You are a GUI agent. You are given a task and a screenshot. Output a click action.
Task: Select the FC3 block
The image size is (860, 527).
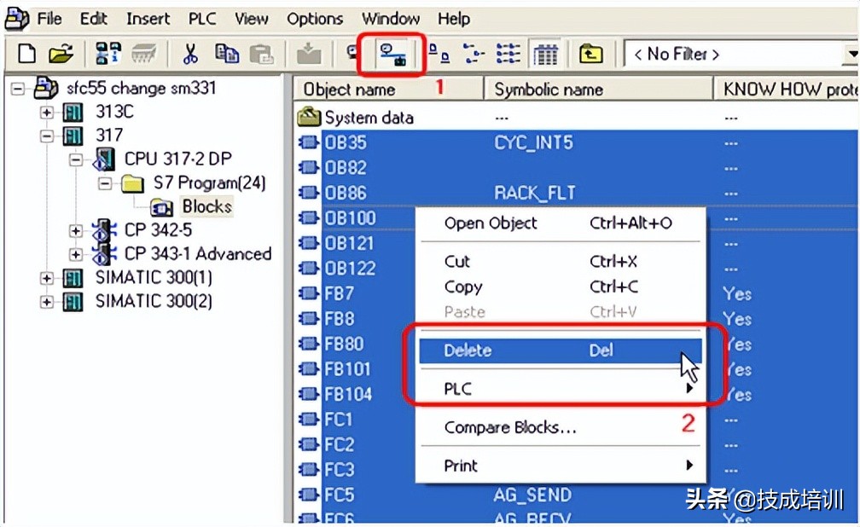(x=339, y=470)
